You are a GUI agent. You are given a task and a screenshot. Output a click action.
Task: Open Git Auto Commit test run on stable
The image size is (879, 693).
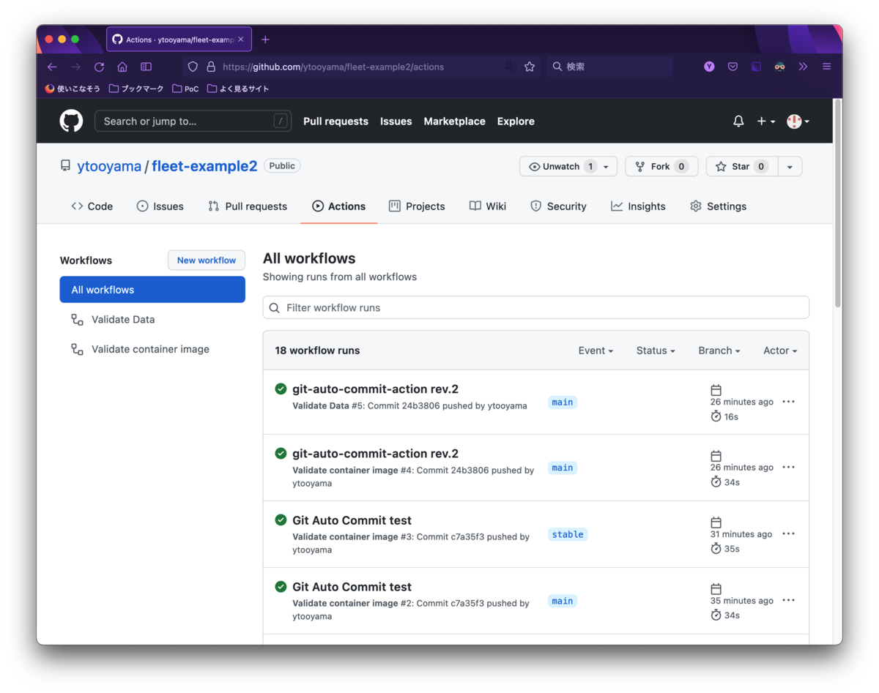[352, 520]
